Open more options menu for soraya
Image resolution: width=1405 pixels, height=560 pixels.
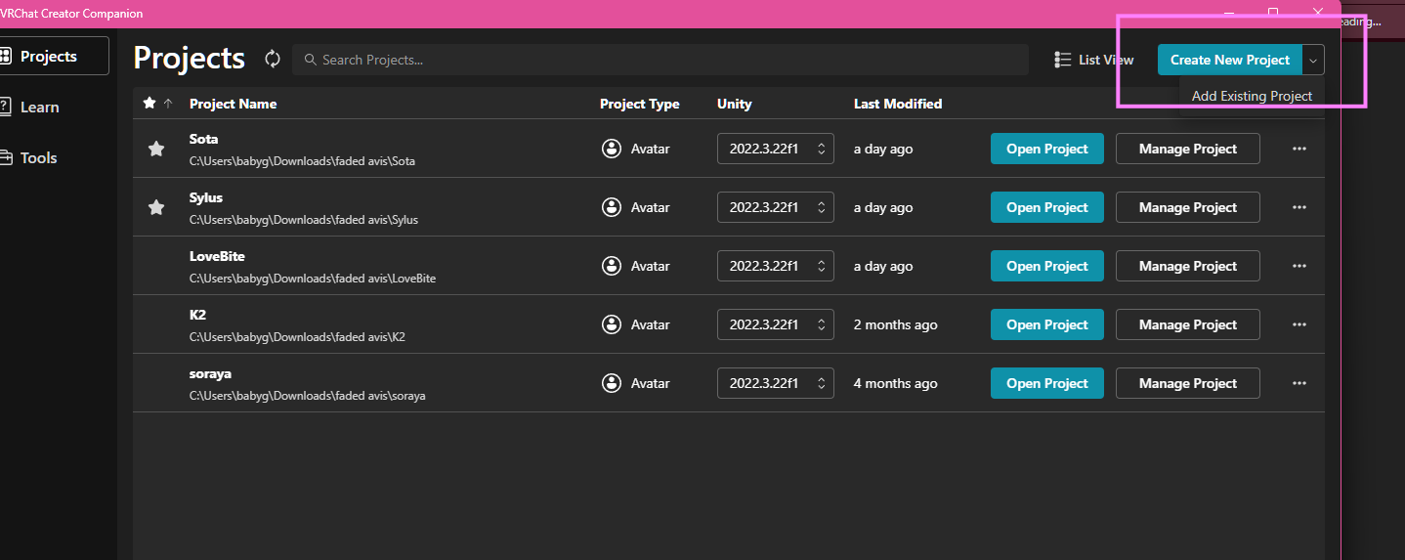point(1299,383)
